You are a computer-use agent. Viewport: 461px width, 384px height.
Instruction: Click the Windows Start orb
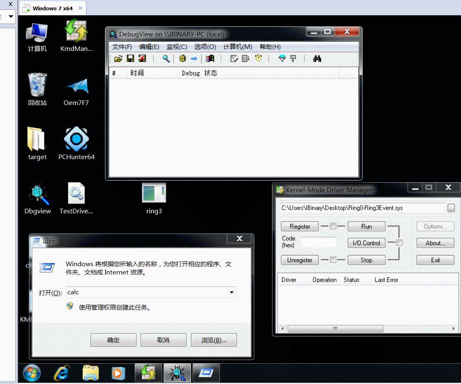tap(32, 373)
